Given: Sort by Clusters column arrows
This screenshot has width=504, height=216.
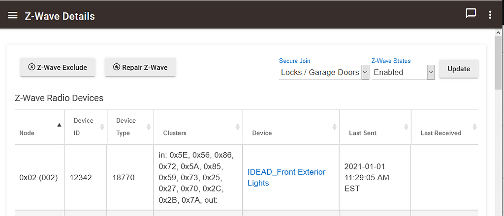Looking at the screenshot, I should 238,127.
